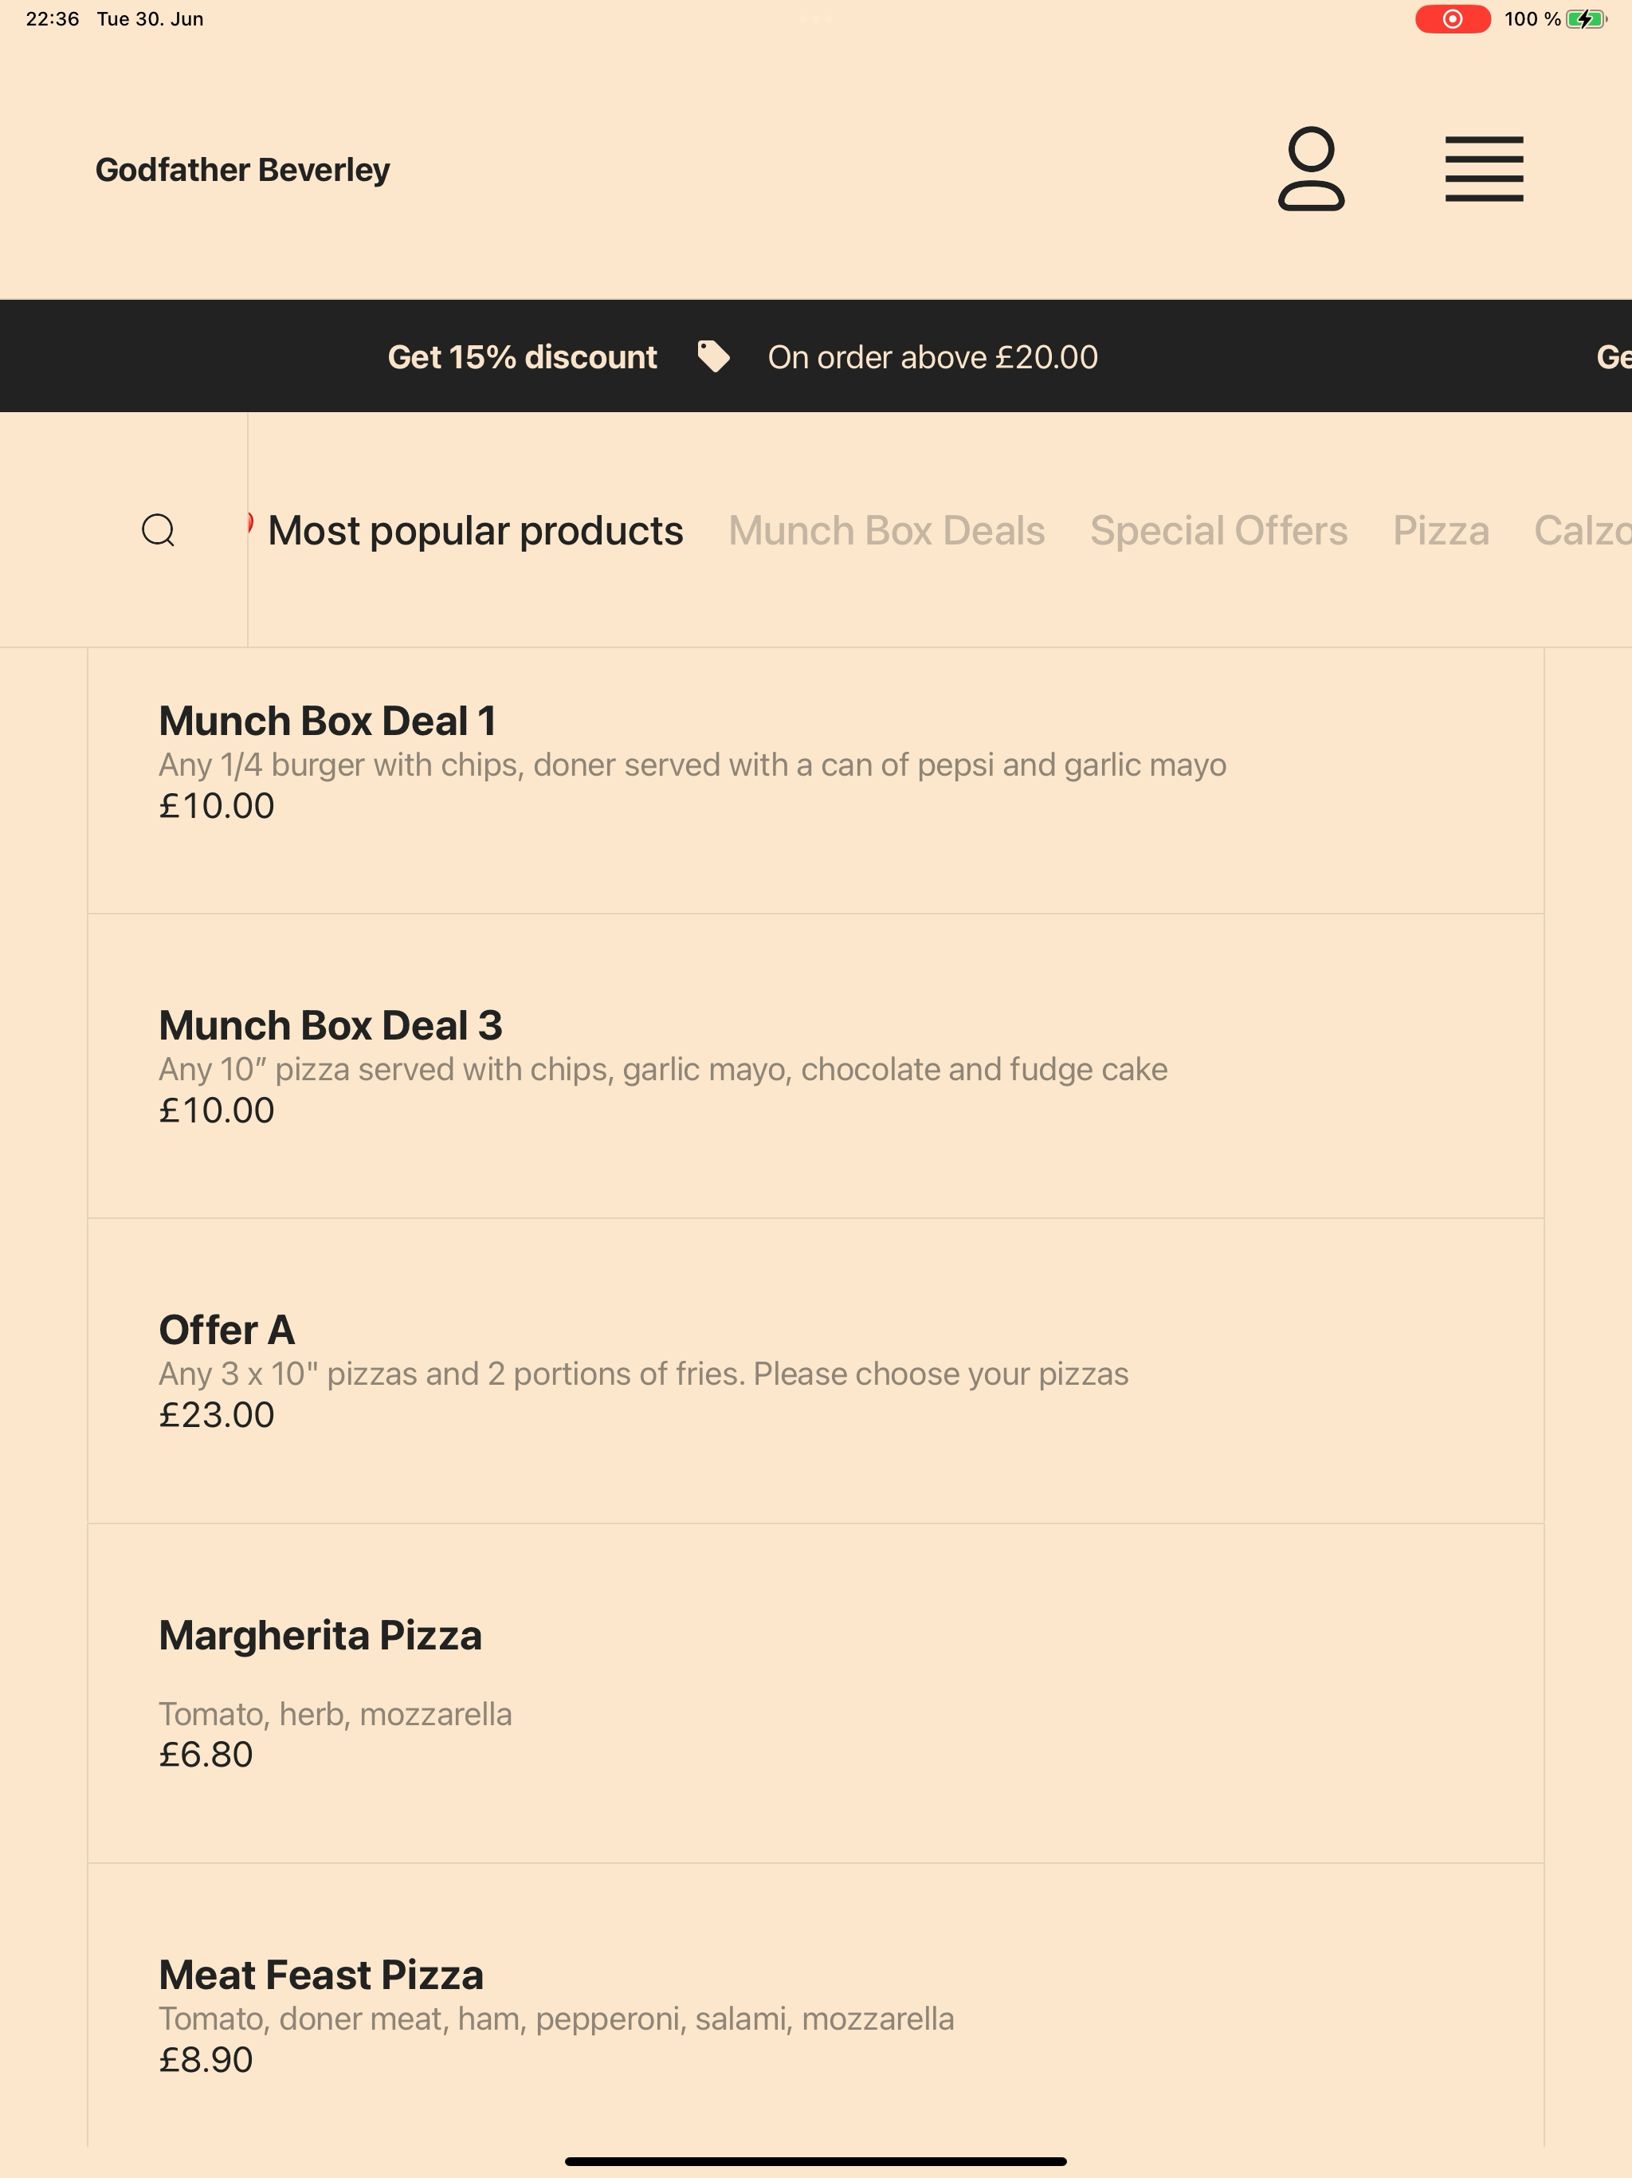This screenshot has height=2178, width=1632.
Task: Tap the 100 % battery percentage
Action: [x=1532, y=18]
